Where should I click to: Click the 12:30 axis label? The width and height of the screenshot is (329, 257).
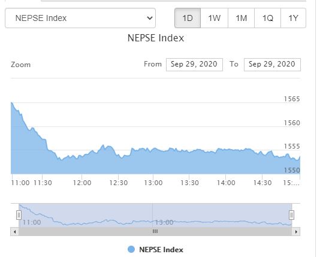(x=119, y=183)
